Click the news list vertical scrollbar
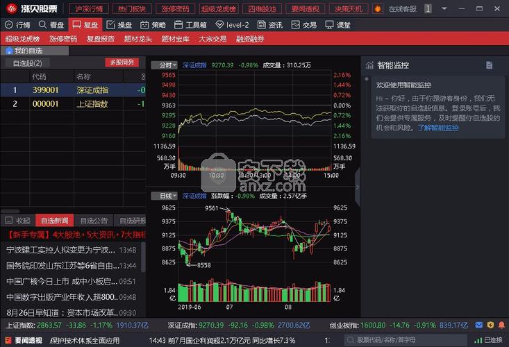509x347 pixels. point(144,257)
